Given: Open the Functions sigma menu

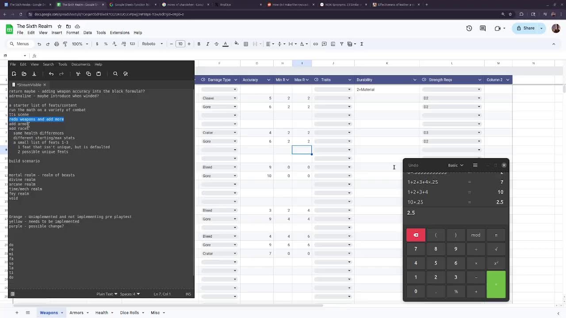Looking at the screenshot, I should 362,44.
